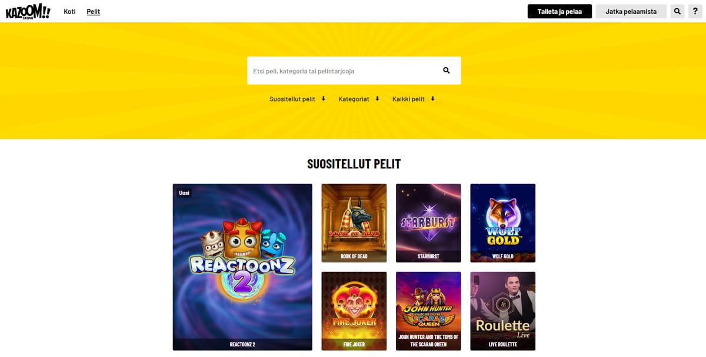
Task: Expand Kategoriat dropdown
Action: coord(359,99)
